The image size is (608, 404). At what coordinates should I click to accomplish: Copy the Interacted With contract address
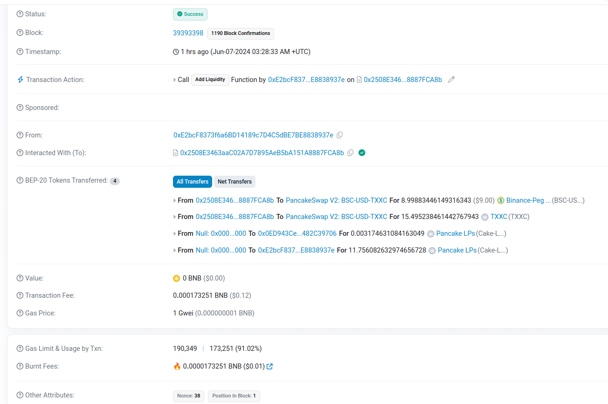pyautogui.click(x=351, y=153)
